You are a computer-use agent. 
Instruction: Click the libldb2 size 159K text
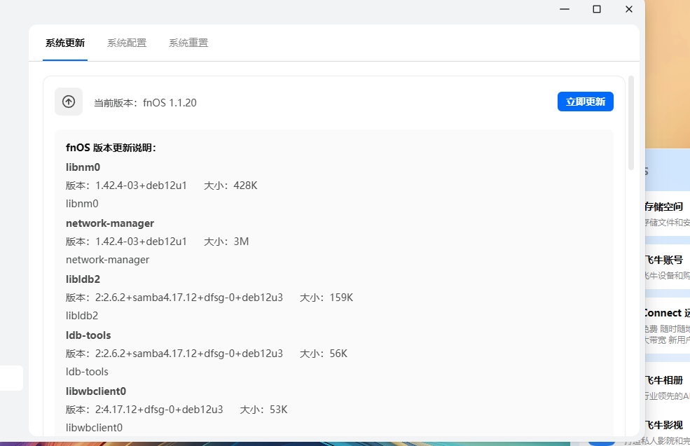(x=326, y=298)
